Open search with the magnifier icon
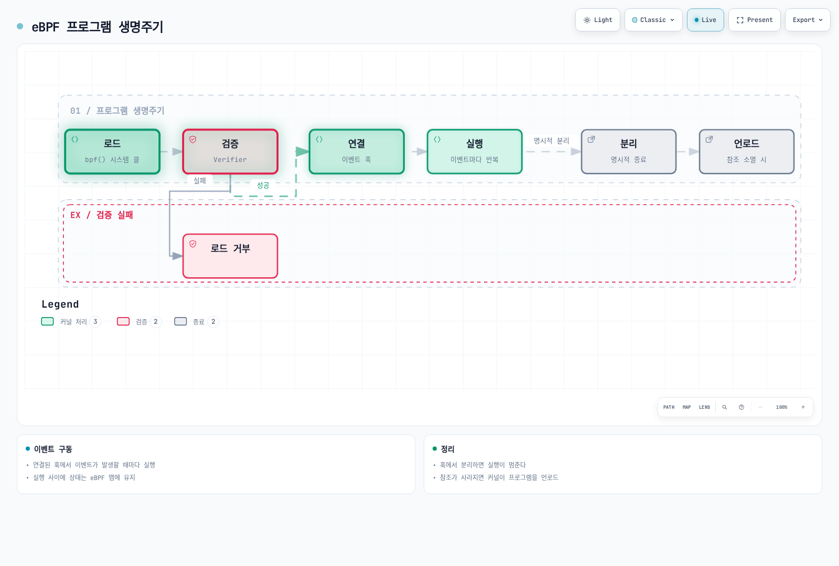This screenshot has width=839, height=566. tap(725, 407)
